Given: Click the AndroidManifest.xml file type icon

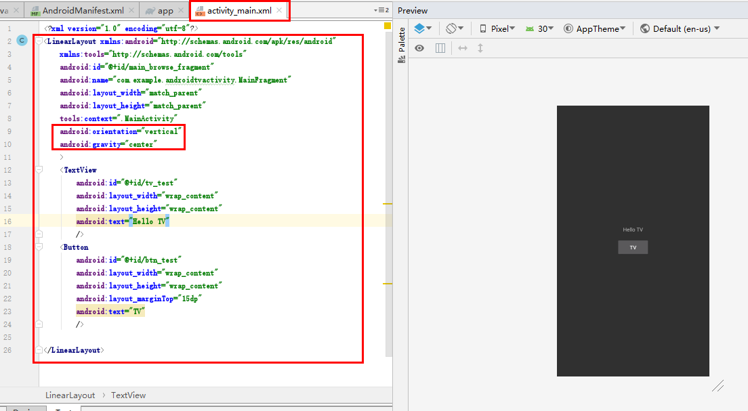Looking at the screenshot, I should [35, 11].
